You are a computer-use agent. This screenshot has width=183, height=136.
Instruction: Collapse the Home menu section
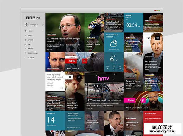pyautogui.click(x=43, y=31)
